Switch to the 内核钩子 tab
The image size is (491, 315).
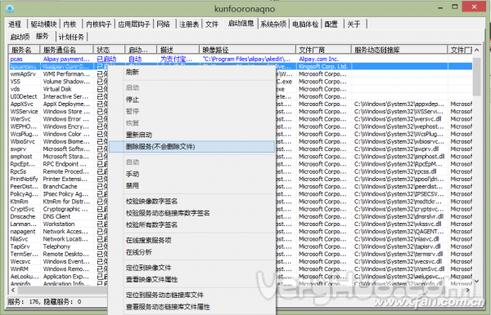tap(99, 24)
